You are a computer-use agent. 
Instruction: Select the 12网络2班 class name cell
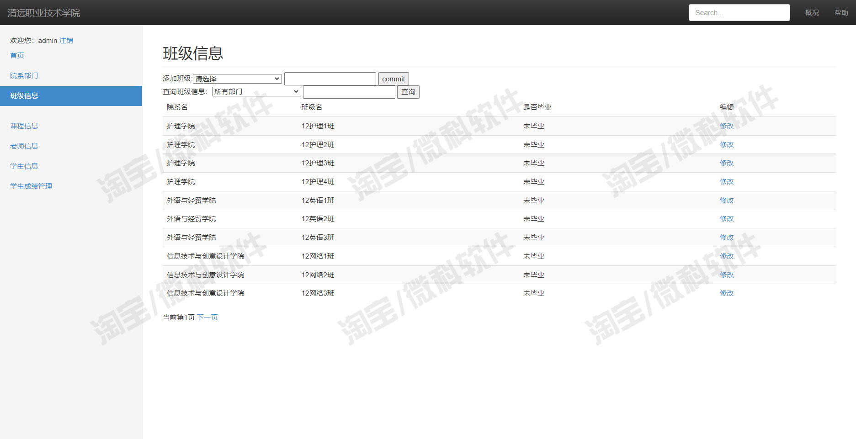pyautogui.click(x=318, y=275)
